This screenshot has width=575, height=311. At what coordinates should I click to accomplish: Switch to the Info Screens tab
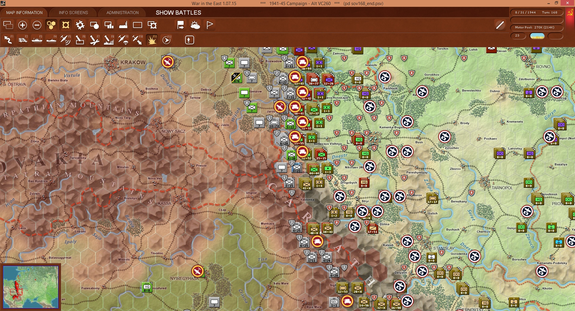73,13
